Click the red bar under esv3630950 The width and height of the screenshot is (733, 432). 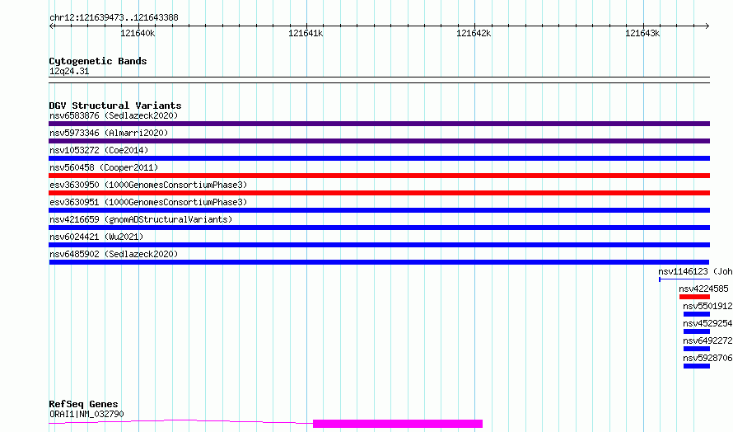pyautogui.click(x=379, y=193)
